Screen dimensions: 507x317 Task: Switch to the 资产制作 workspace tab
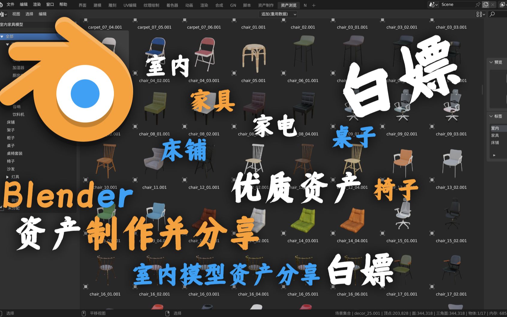click(266, 5)
